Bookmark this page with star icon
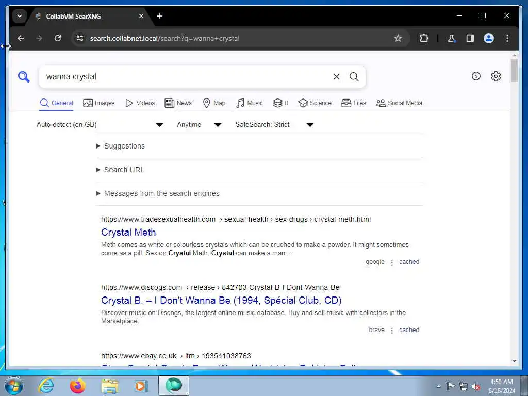Screen dimensions: 528x396 [x=398, y=38]
